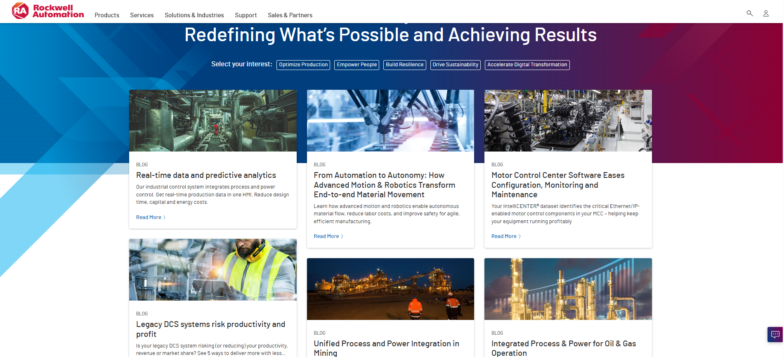The height and width of the screenshot is (357, 784).
Task: Click description 'Is your legacy DCS system risking'
Action: pyautogui.click(x=212, y=350)
